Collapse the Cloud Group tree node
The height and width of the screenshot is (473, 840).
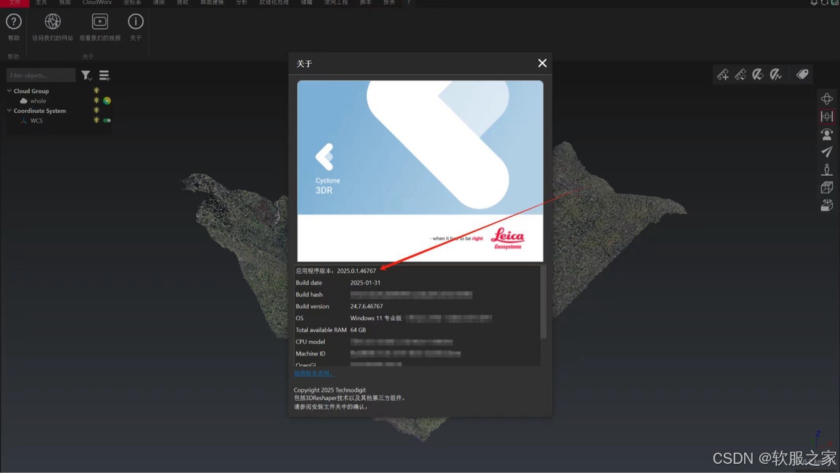(x=9, y=91)
